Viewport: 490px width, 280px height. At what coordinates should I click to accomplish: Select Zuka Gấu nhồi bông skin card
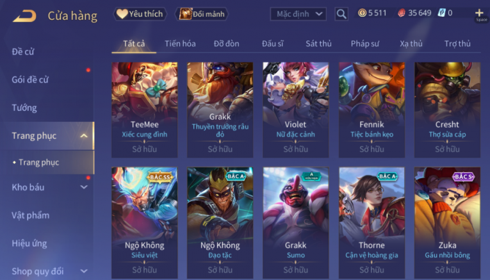(447, 222)
